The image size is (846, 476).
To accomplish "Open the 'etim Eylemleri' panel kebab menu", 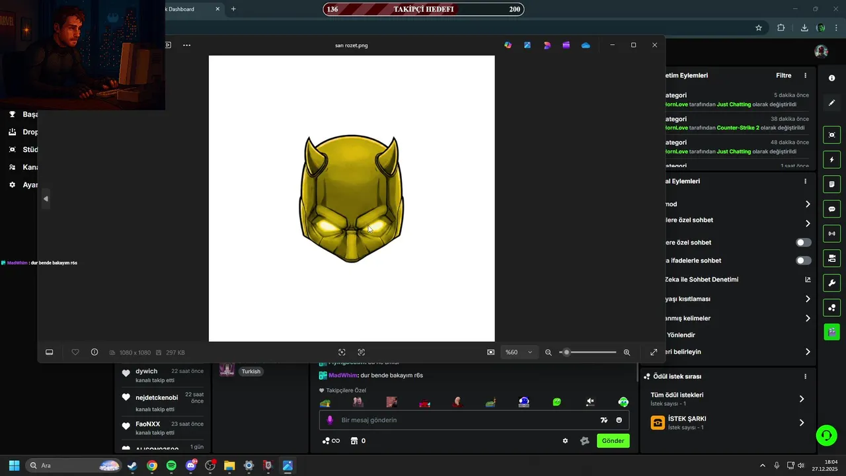I will pos(805,75).
